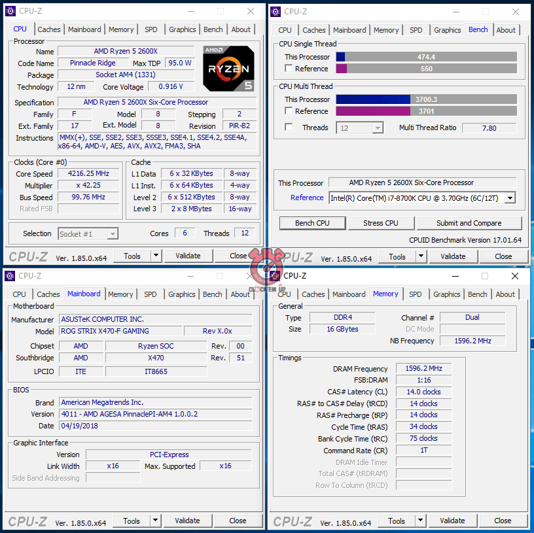Image resolution: width=534 pixels, height=533 pixels.
Task: Click the Submit and Compare button
Action: (469, 223)
